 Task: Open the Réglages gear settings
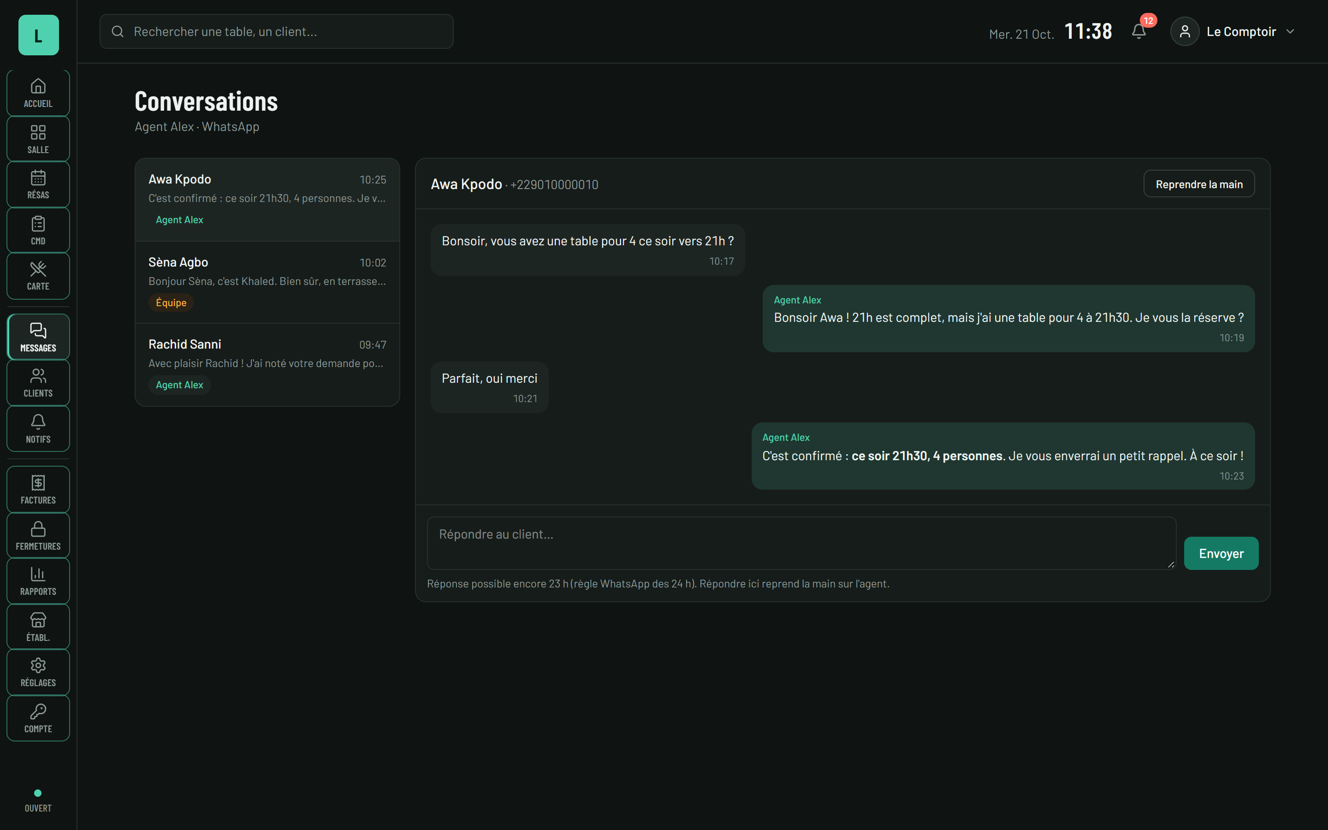pos(38,672)
